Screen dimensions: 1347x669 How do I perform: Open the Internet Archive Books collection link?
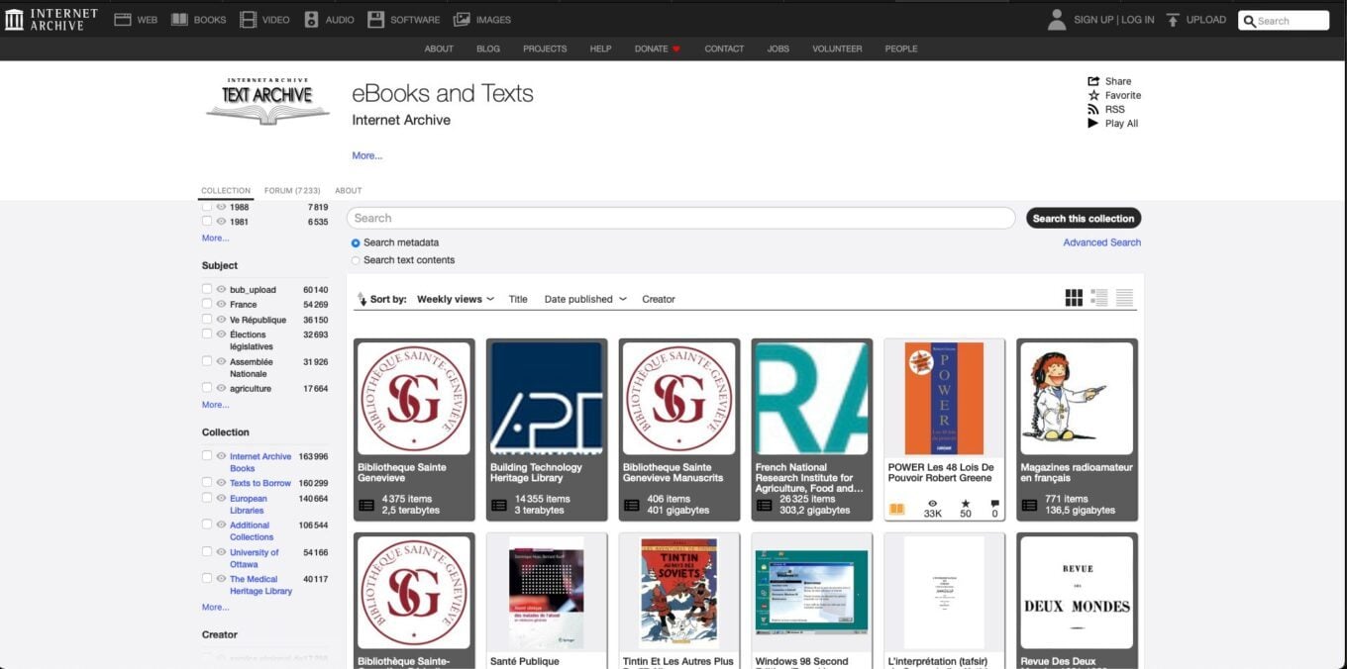tap(260, 462)
